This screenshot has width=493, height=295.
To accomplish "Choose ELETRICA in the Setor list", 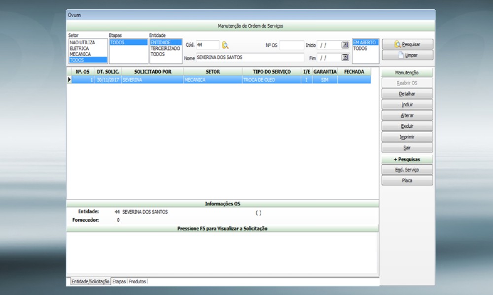I will coord(79,49).
